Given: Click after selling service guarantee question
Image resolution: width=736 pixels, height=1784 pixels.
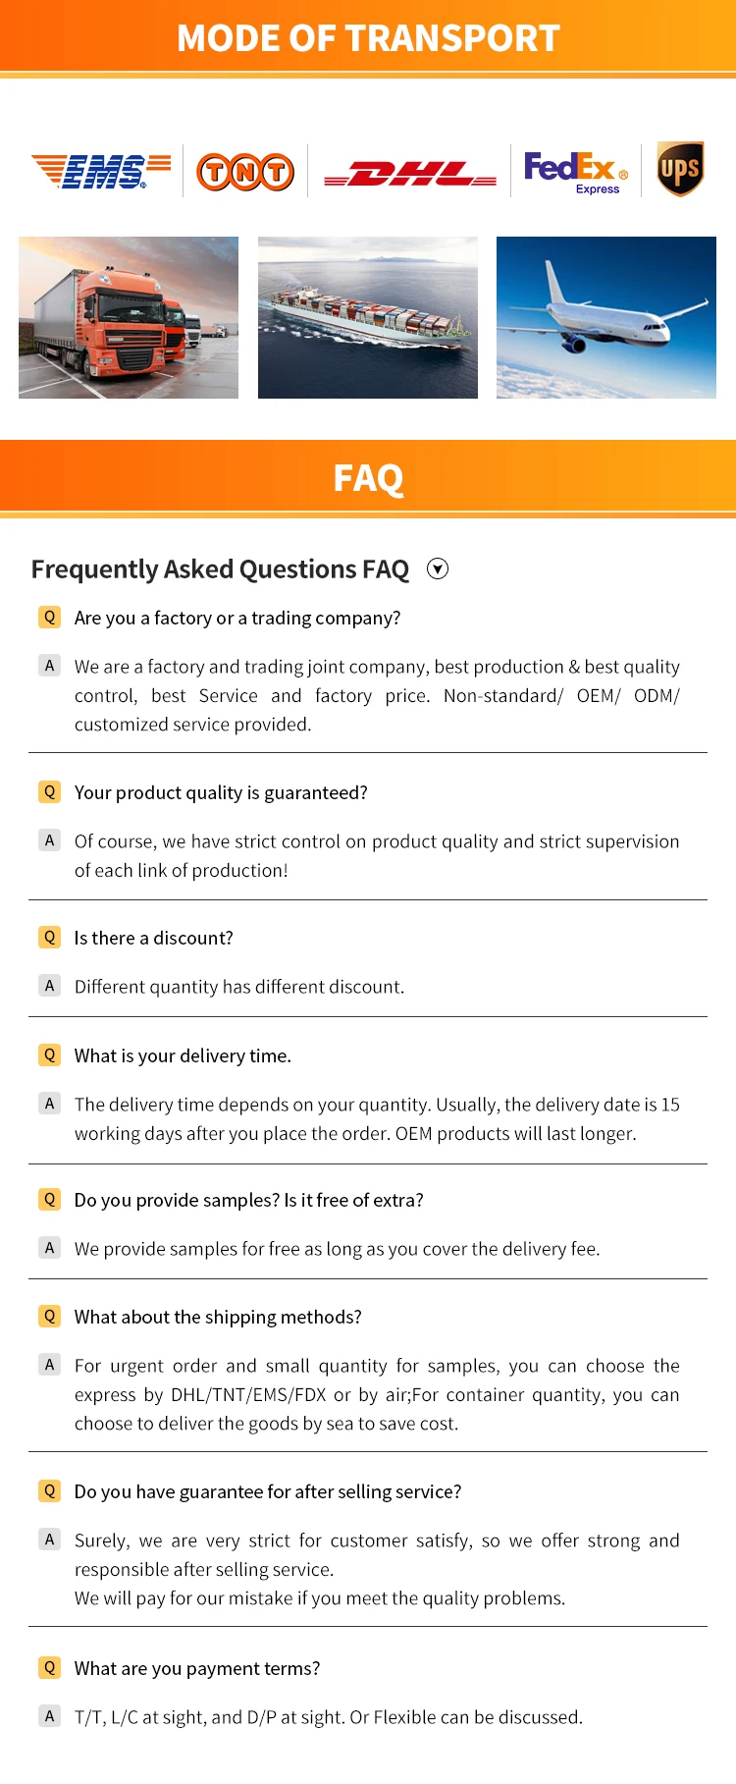Looking at the screenshot, I should tap(268, 1491).
